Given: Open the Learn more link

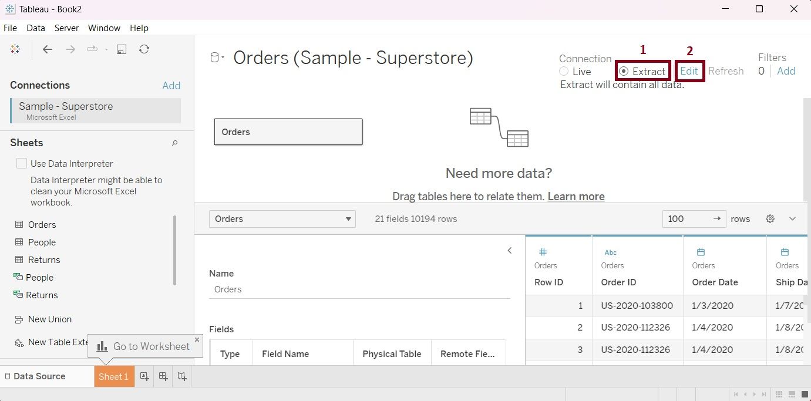Looking at the screenshot, I should click(x=576, y=197).
